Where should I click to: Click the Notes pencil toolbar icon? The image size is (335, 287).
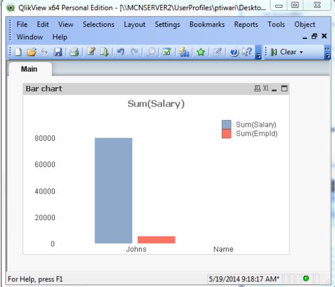click(217, 52)
